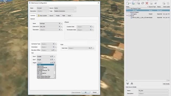The image size is (171, 96).
Task: Open the Script tab
Action: click(69, 16)
